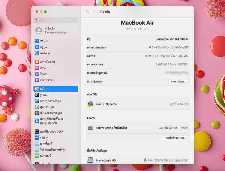
Task: Select the Wi-Fi sidebar label
Action: [43, 41]
